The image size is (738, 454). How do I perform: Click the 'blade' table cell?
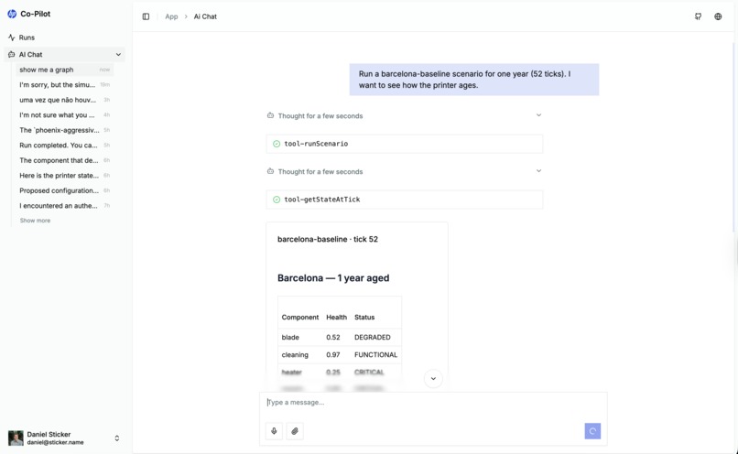290,338
